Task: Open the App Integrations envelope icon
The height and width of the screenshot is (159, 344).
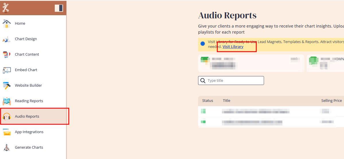Action: [x=7, y=132]
